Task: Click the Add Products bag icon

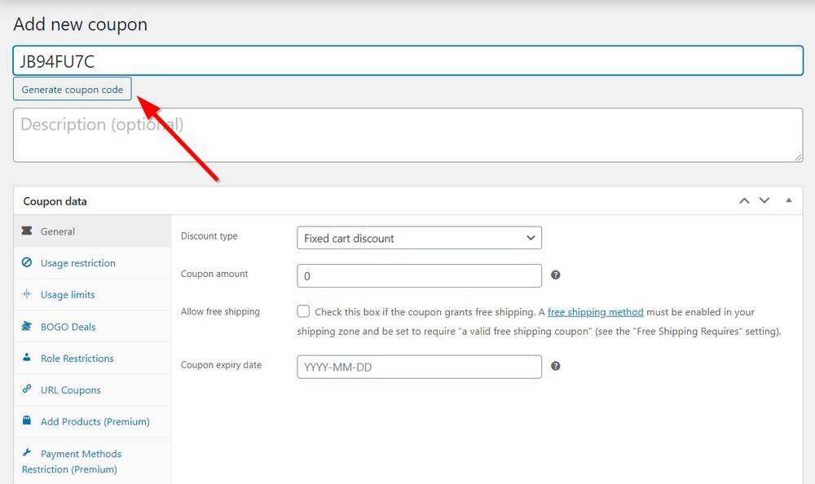Action: coord(27,421)
